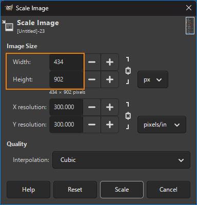Screen dimensions: 197x205
Task: Open the pixels/in resolution unit dropdown
Action: pos(162,125)
